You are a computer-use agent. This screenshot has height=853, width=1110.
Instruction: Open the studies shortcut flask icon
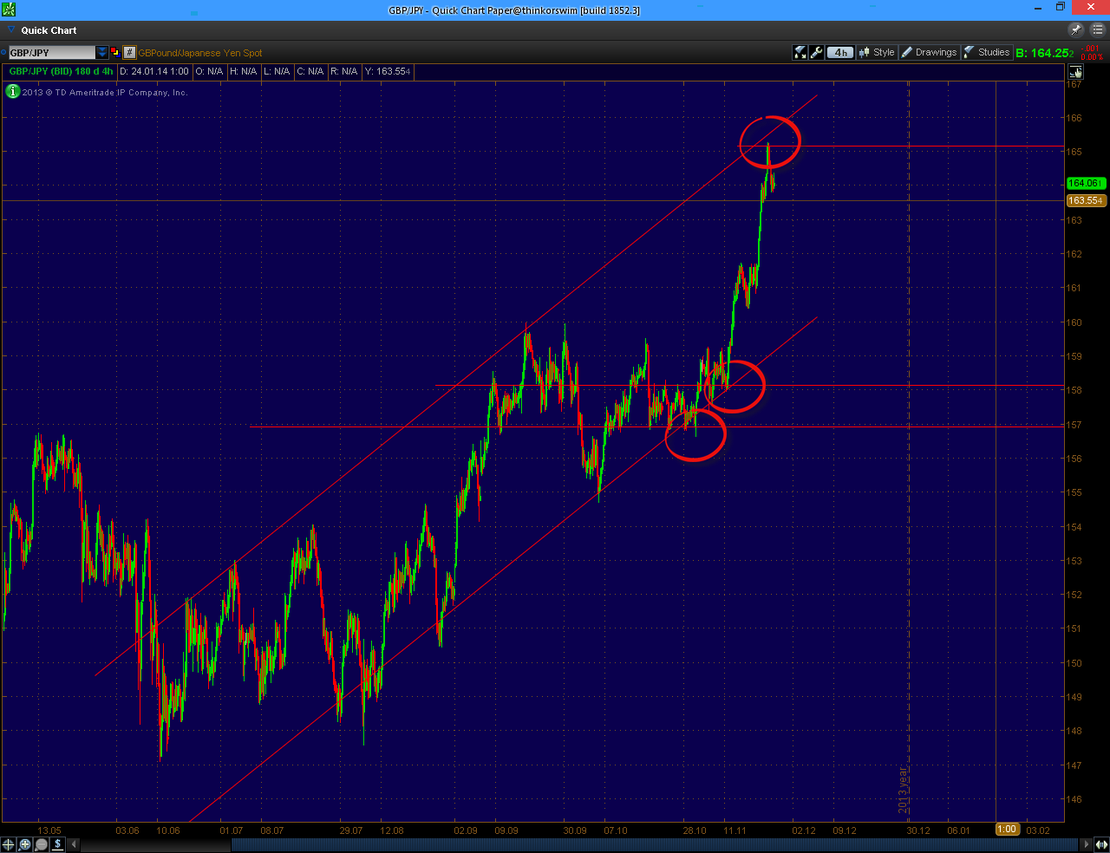[x=800, y=53]
